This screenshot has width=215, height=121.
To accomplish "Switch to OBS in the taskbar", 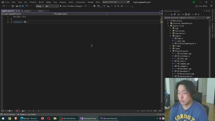I will [68, 118].
